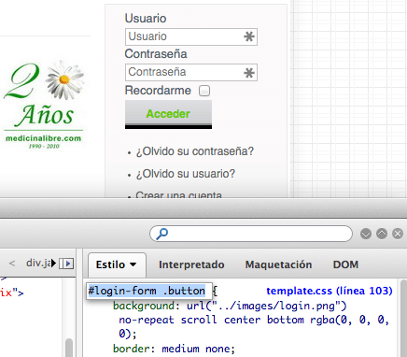Click the green Acceder button
The width and height of the screenshot is (407, 357).
(168, 114)
